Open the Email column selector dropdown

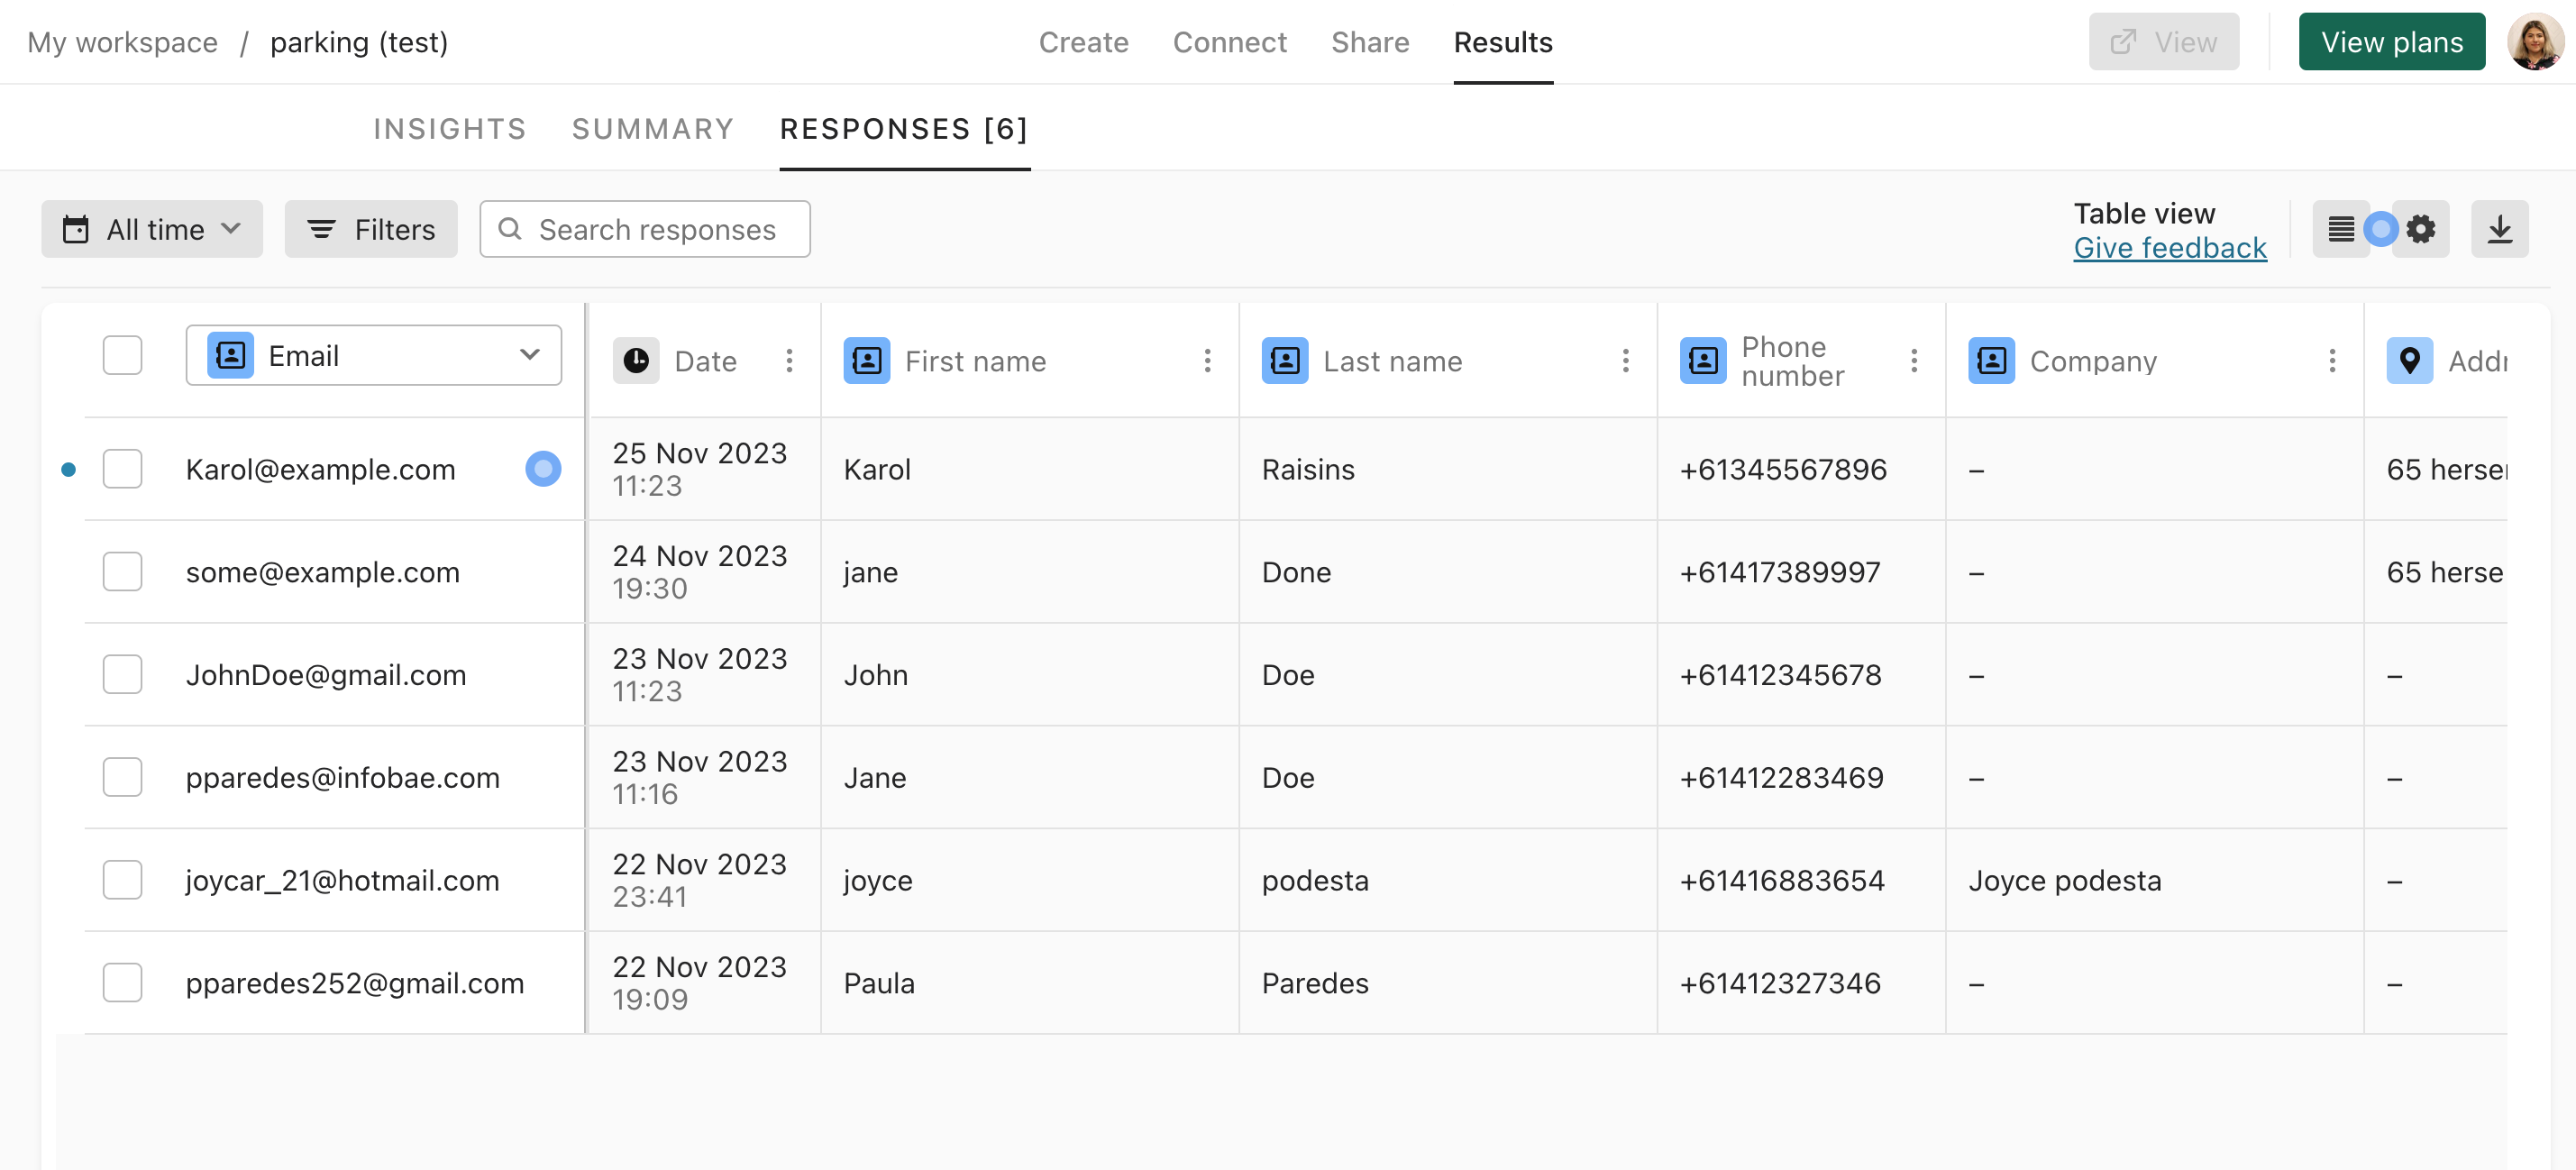click(x=373, y=355)
